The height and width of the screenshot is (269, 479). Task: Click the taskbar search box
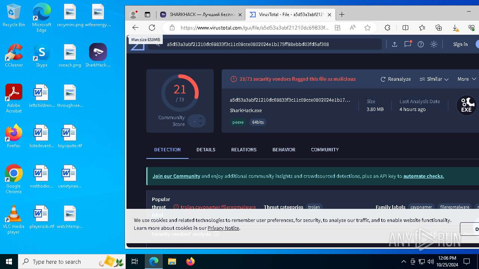click(71, 262)
